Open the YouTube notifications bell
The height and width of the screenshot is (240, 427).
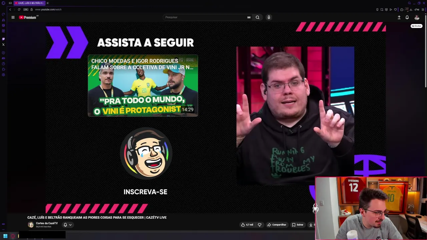click(x=407, y=17)
